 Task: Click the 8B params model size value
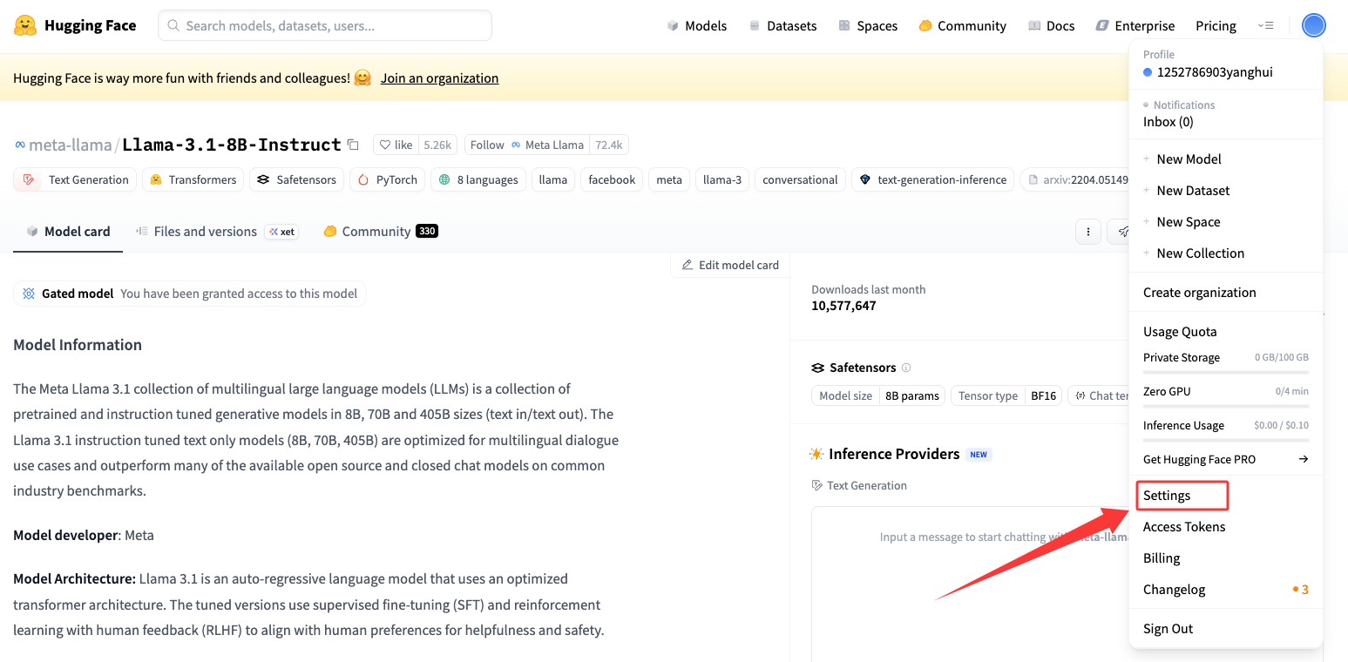coord(912,395)
